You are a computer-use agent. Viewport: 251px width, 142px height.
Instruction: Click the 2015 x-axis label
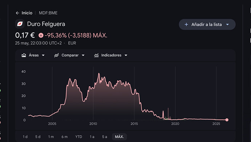[134, 124]
